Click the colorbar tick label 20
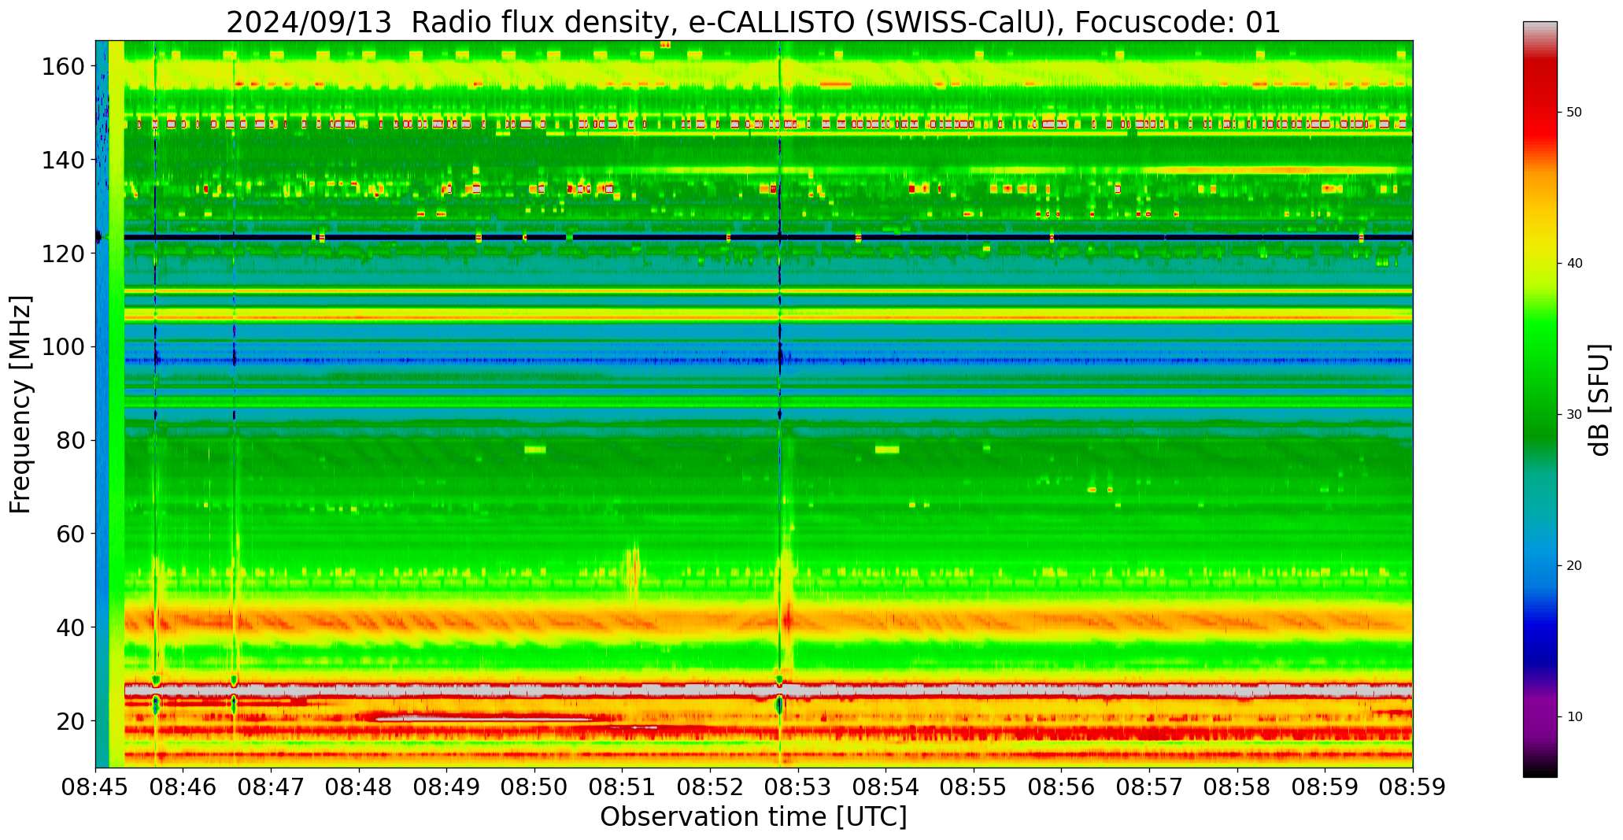This screenshot has width=1623, height=840. click(x=1574, y=566)
